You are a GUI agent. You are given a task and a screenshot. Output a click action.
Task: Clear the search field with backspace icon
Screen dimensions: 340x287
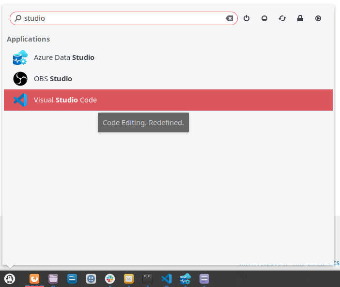(229, 18)
